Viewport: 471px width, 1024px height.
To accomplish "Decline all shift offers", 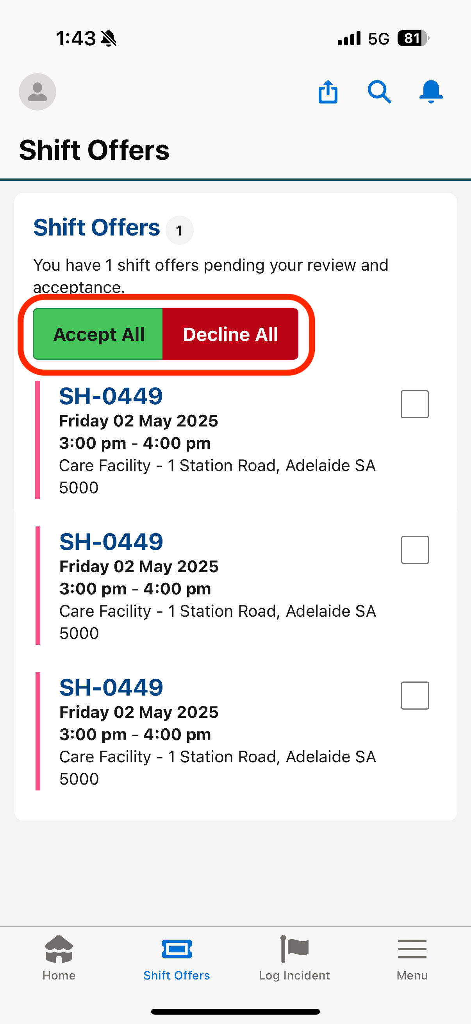I will point(230,334).
